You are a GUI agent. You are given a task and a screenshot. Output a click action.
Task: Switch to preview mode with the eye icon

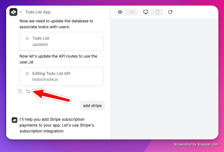120,12
